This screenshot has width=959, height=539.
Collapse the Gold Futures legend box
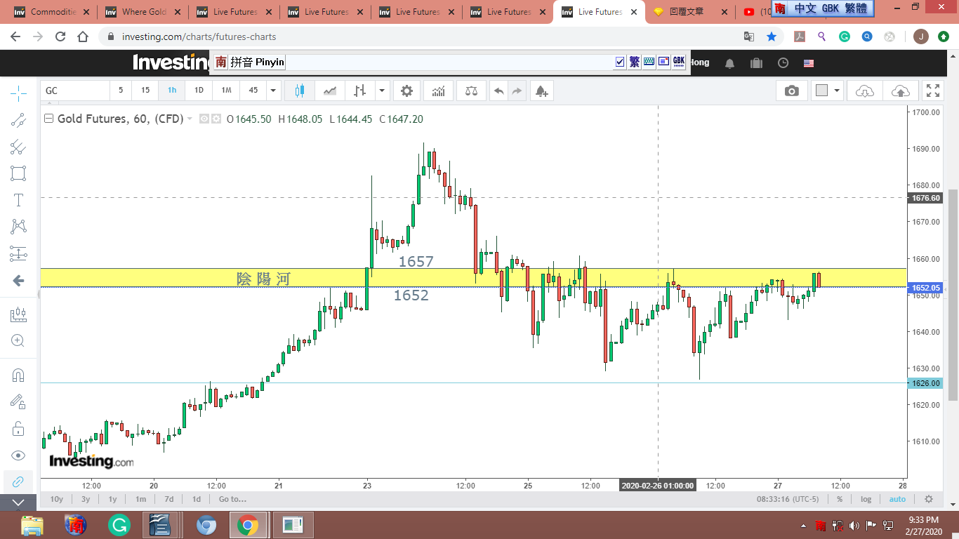[48, 119]
